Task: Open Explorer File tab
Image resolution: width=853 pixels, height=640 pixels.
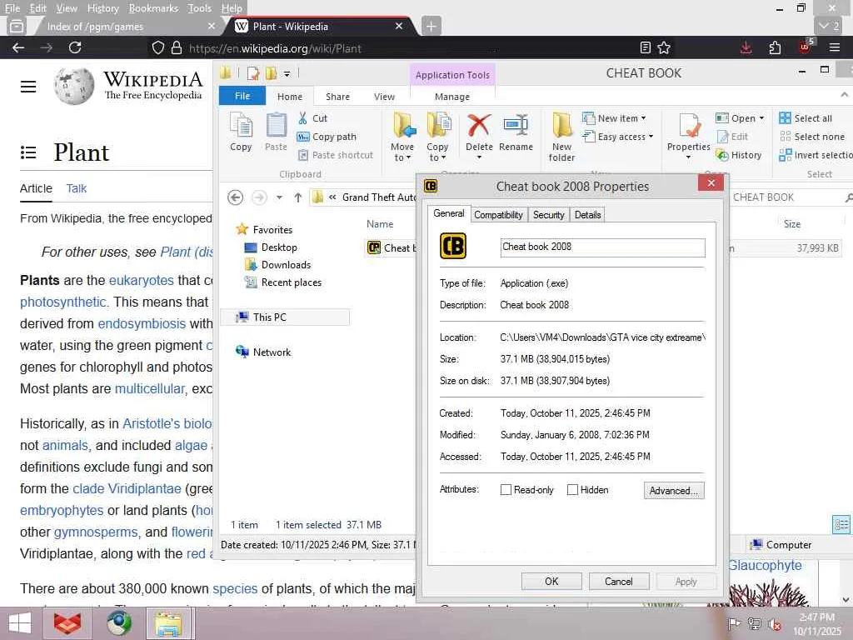Action: [x=242, y=96]
